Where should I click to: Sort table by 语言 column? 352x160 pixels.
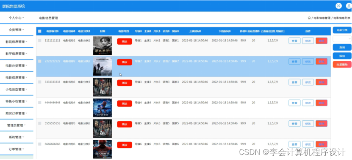coord(166,31)
